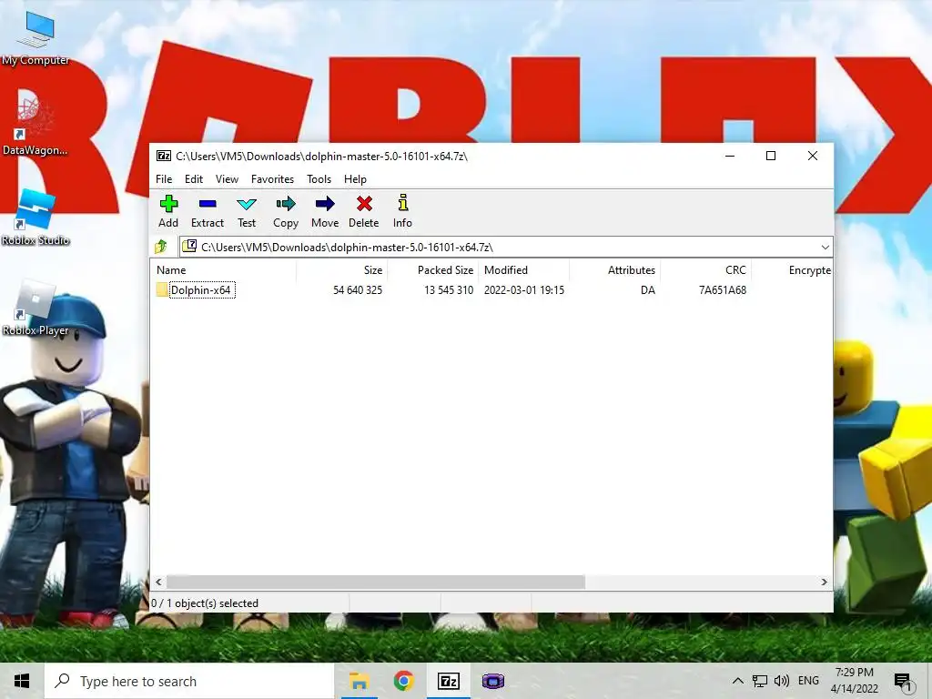Viewport: 932px width, 699px height.
Task: Open the Edit menu
Action: click(x=194, y=179)
